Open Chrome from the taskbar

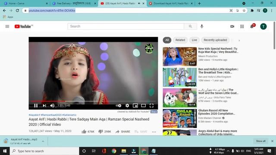point(114,151)
